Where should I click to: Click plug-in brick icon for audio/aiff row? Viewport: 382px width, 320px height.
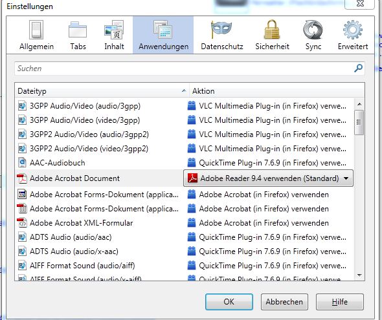tap(192, 265)
